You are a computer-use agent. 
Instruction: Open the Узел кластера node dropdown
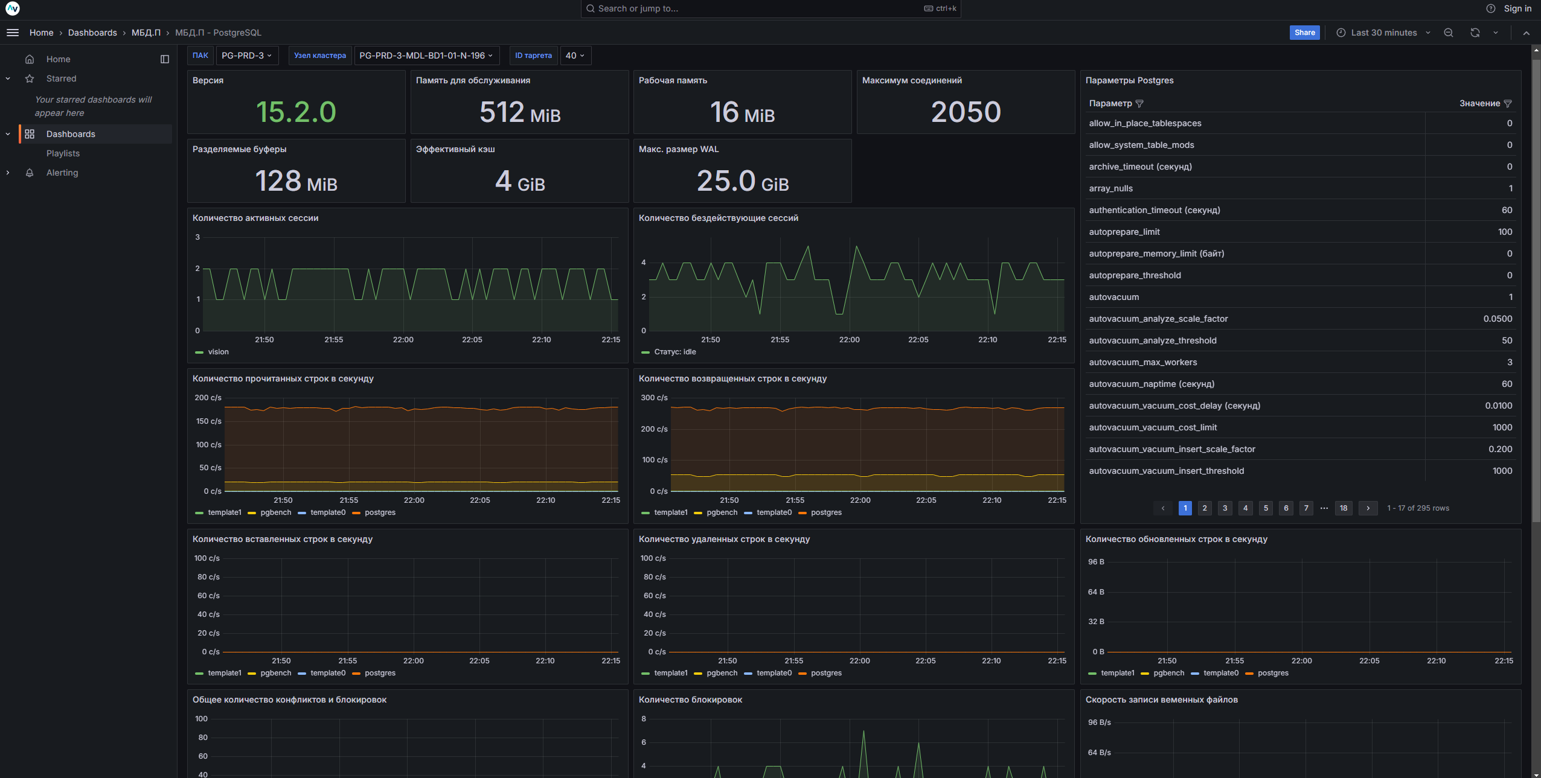[426, 56]
